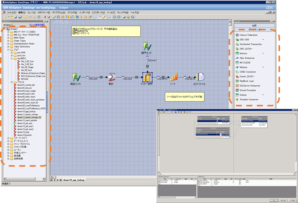Expand the ルーチン repository folder

(8, 150)
